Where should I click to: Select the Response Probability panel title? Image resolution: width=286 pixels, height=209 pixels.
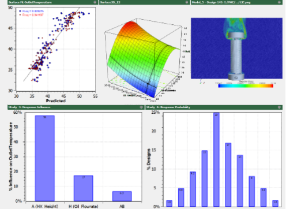[168, 107]
